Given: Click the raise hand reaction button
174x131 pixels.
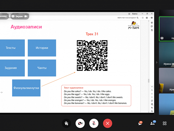Looking at the screenshot, I should coord(66,123).
